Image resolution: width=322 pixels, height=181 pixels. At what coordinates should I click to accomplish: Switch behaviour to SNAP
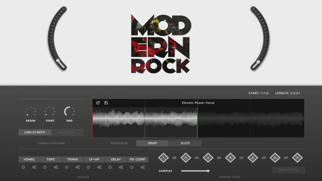point(152,143)
